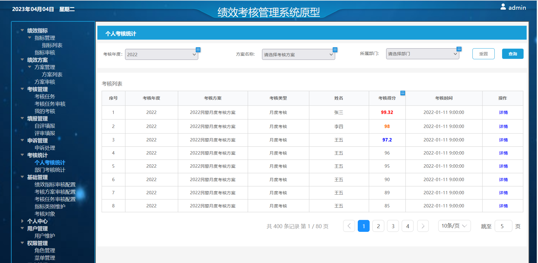Open 角色管理 in sidebar

point(45,250)
